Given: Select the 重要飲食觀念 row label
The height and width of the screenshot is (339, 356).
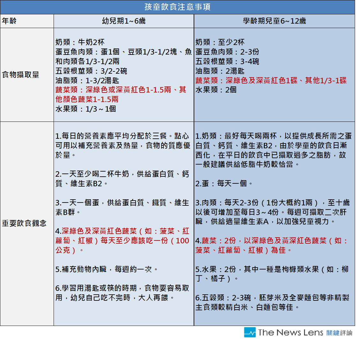Looking at the screenshot, I should [24, 223].
